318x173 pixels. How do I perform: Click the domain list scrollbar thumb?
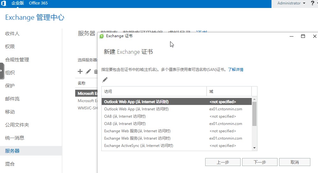pos(254,114)
